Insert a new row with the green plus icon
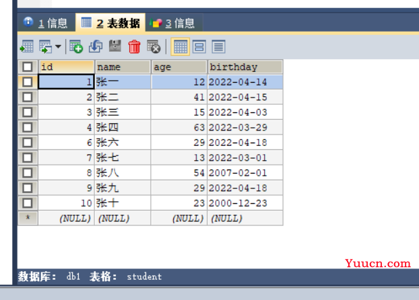 (76, 46)
